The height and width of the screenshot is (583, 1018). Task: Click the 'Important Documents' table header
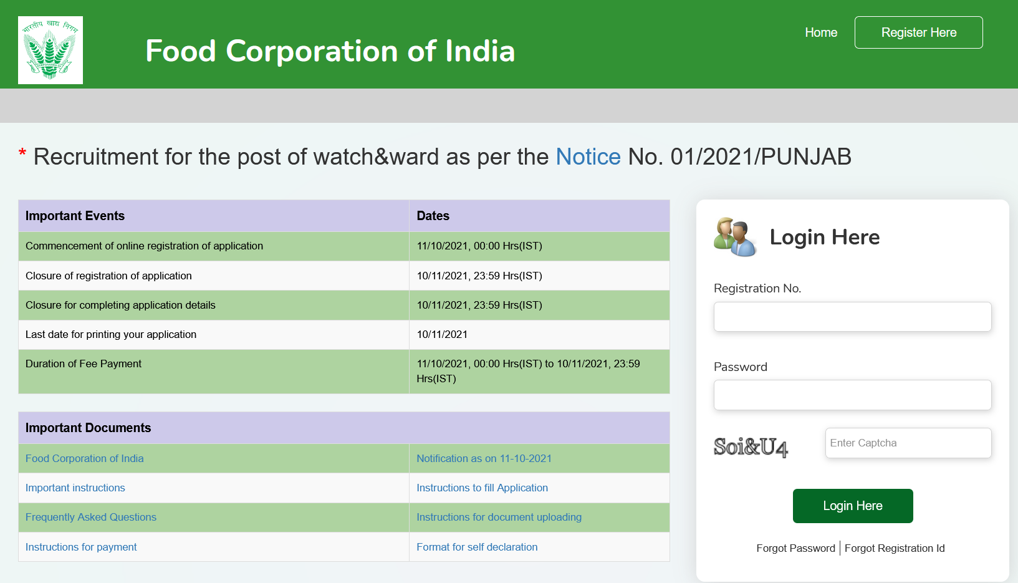click(x=344, y=428)
